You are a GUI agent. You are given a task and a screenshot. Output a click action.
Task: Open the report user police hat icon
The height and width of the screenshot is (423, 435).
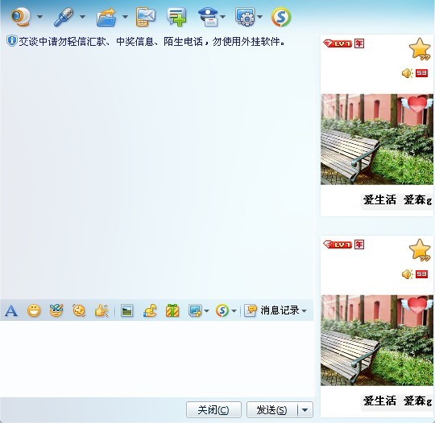click(x=208, y=17)
